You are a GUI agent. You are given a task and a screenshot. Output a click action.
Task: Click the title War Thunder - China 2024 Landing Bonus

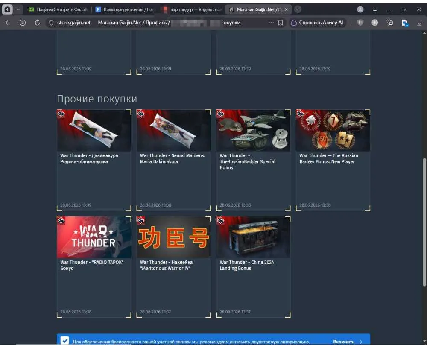coord(247,265)
